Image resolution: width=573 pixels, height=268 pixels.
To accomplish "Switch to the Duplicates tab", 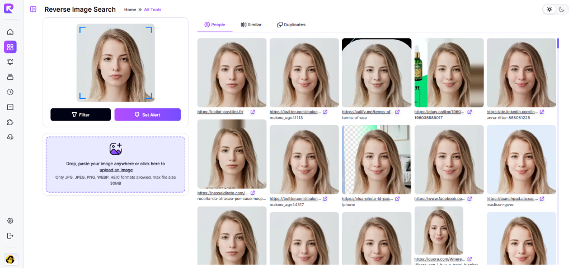I will [291, 25].
